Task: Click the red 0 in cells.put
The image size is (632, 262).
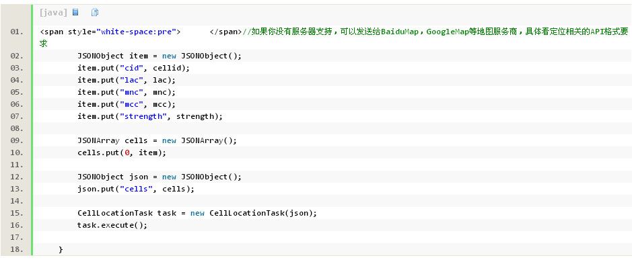Action: coord(127,153)
